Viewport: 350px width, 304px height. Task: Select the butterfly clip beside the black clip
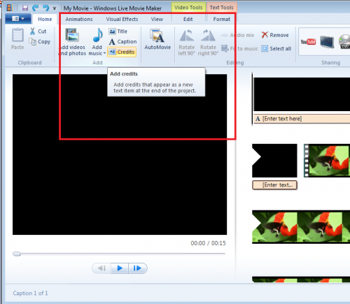pos(327,161)
